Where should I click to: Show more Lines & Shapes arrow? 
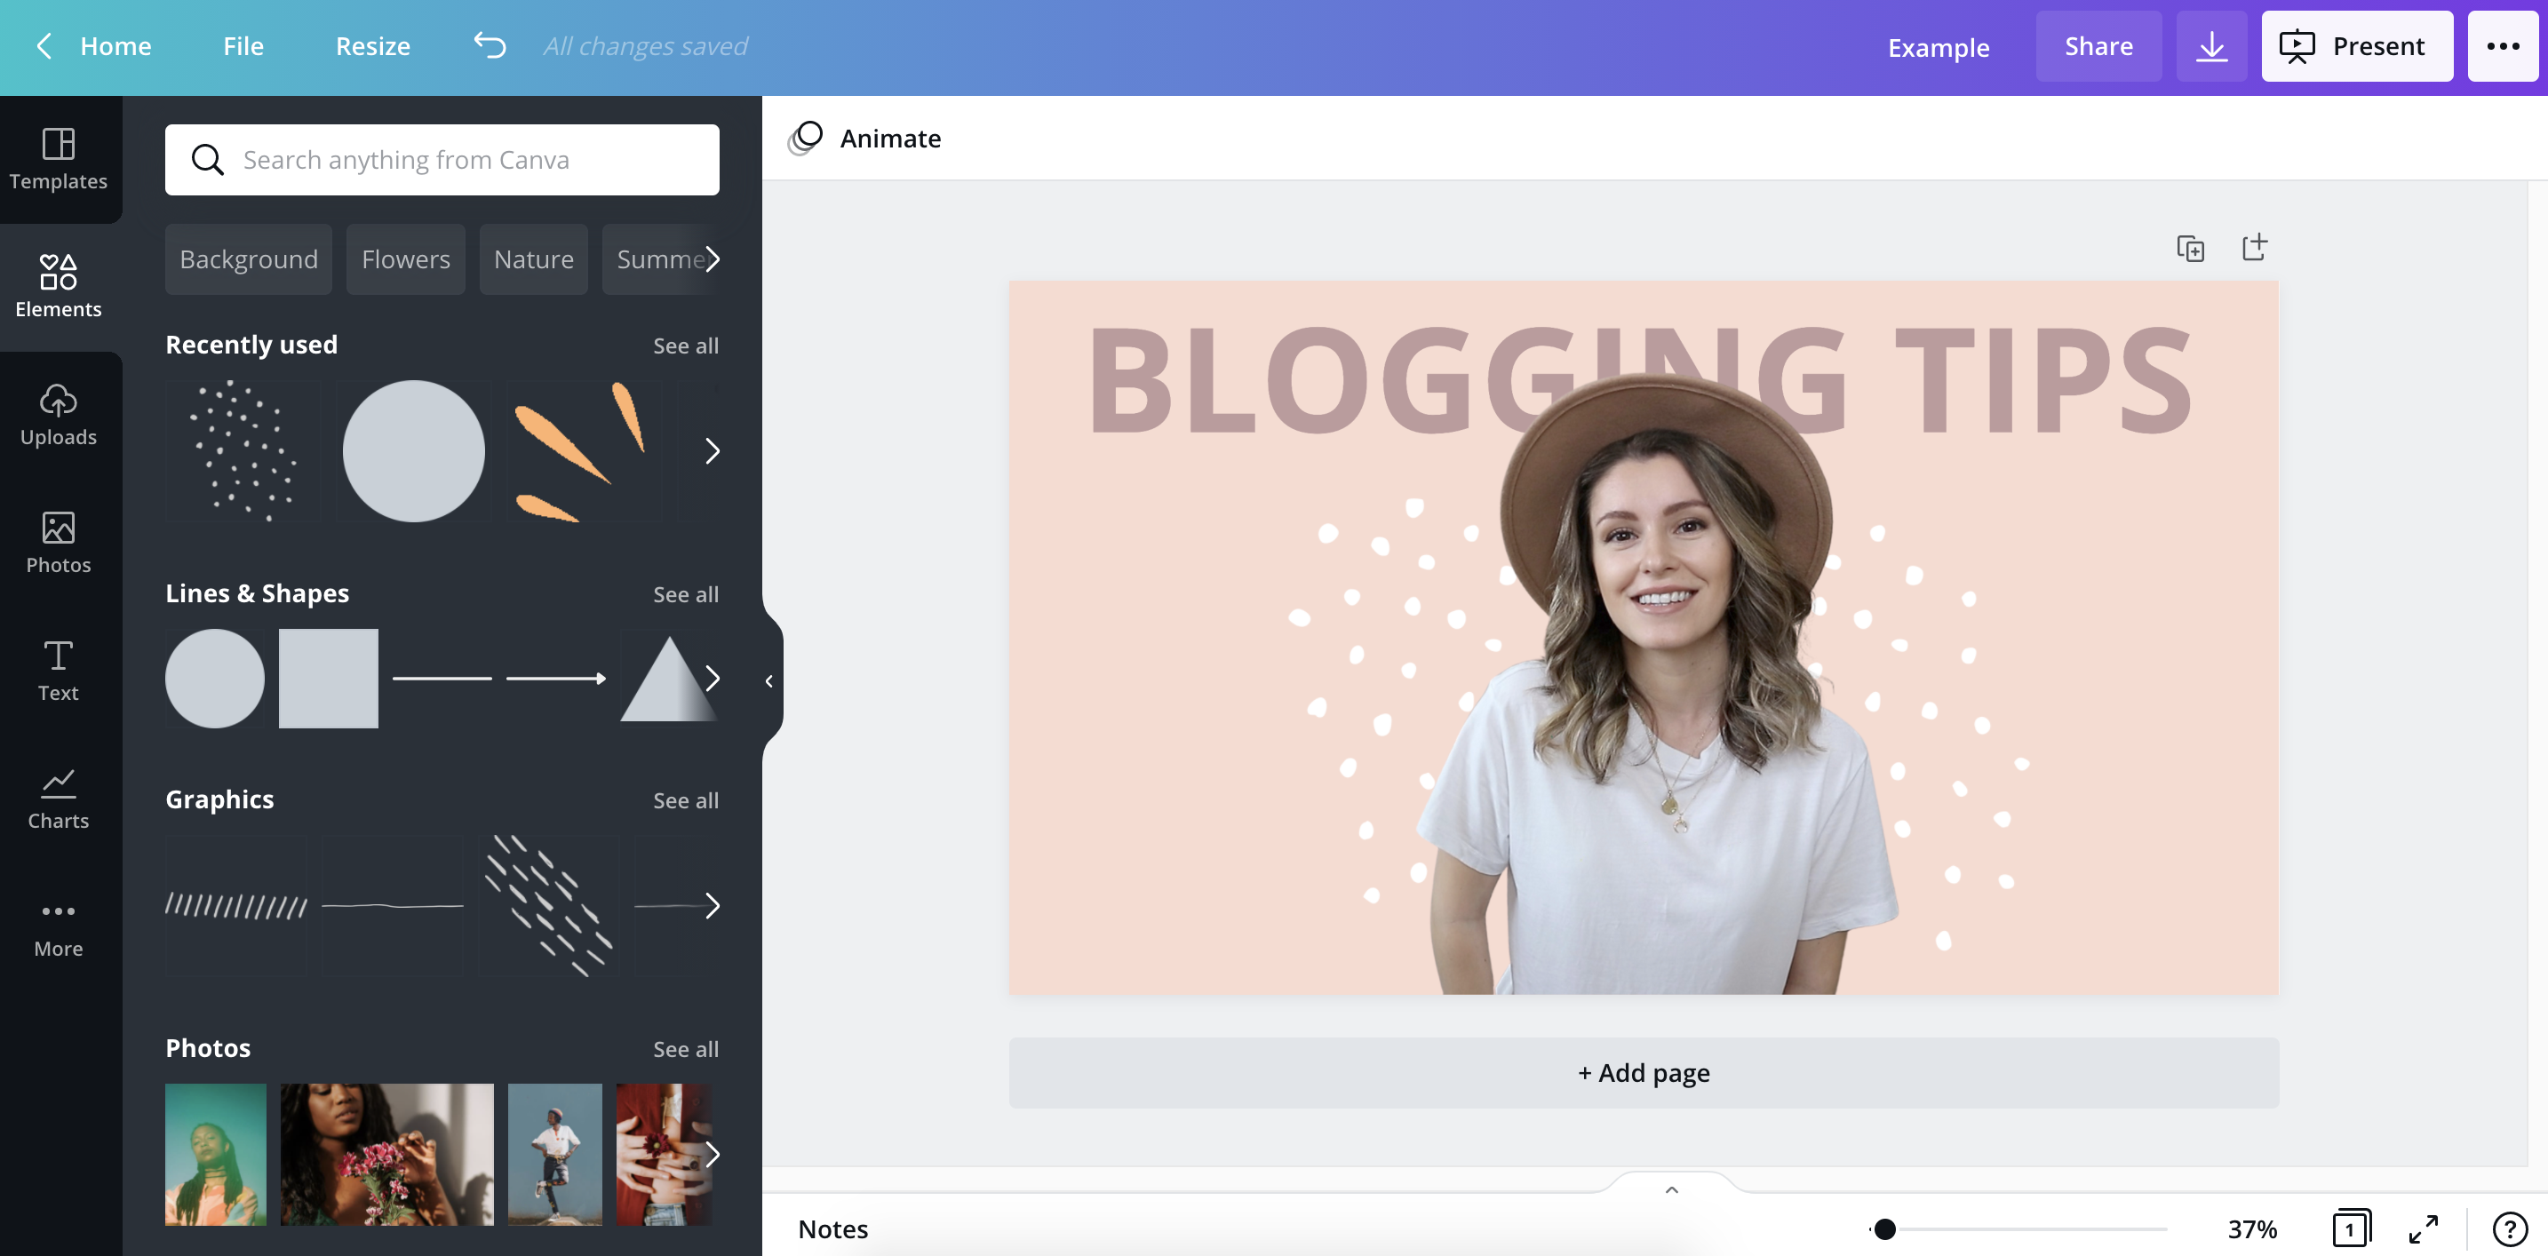713,679
